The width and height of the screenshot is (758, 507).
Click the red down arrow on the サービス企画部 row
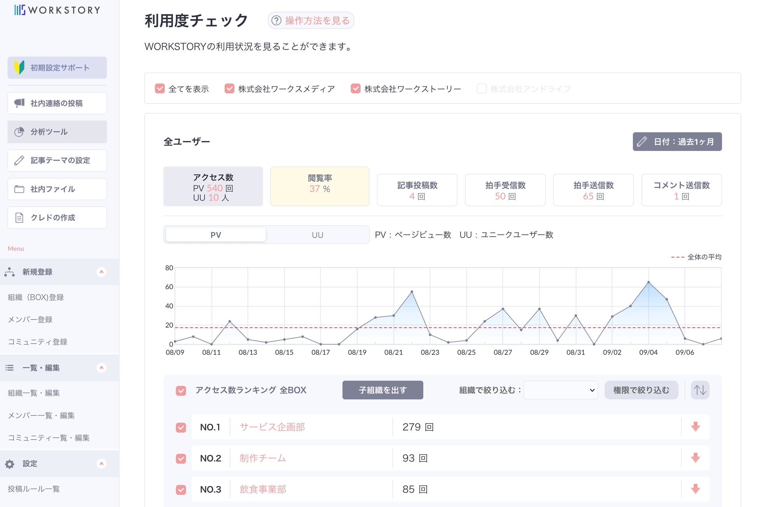click(x=695, y=427)
